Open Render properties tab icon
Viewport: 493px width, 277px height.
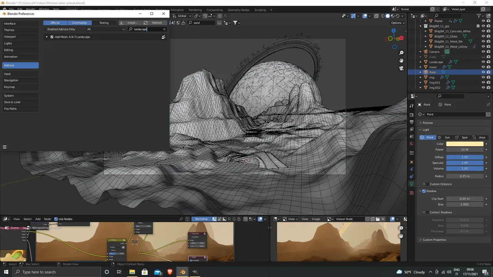(x=411, y=115)
